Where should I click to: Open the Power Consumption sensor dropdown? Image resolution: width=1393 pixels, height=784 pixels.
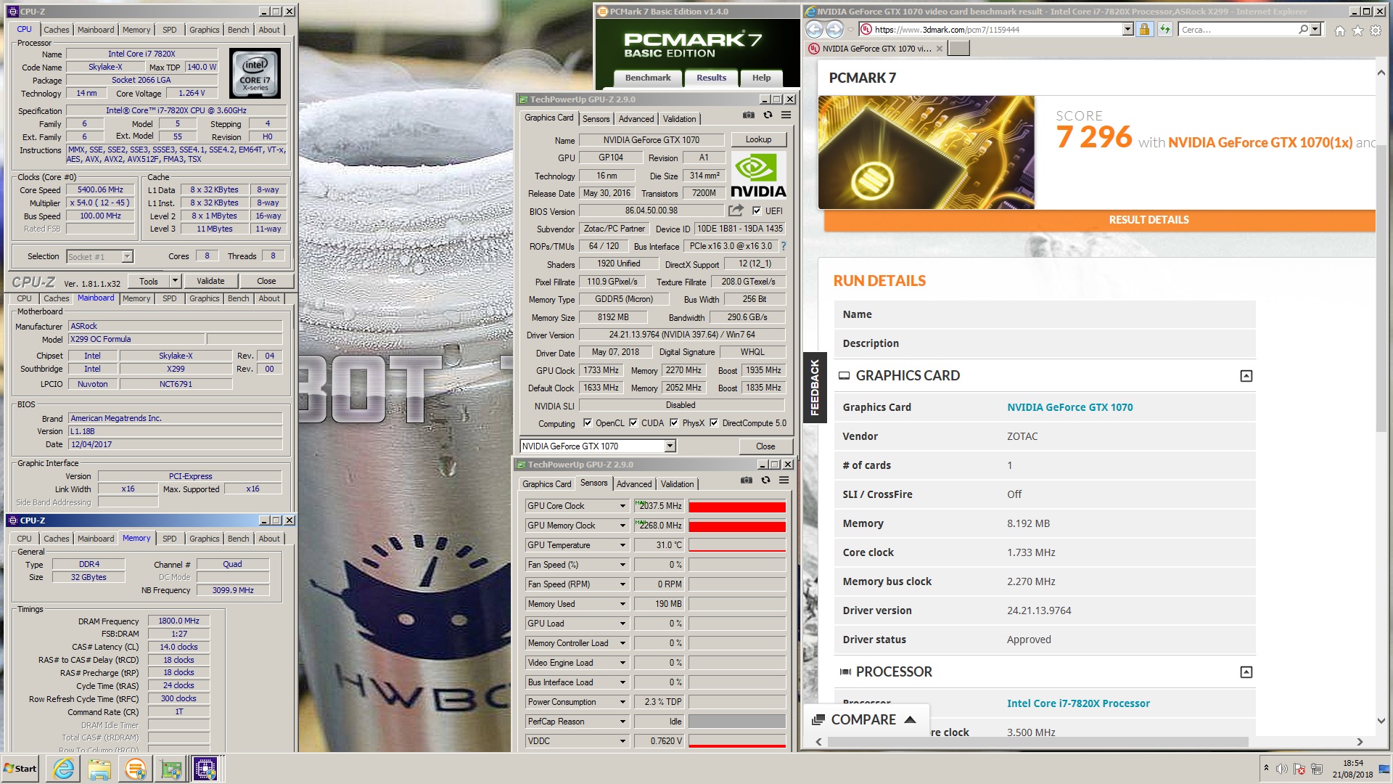(x=622, y=702)
